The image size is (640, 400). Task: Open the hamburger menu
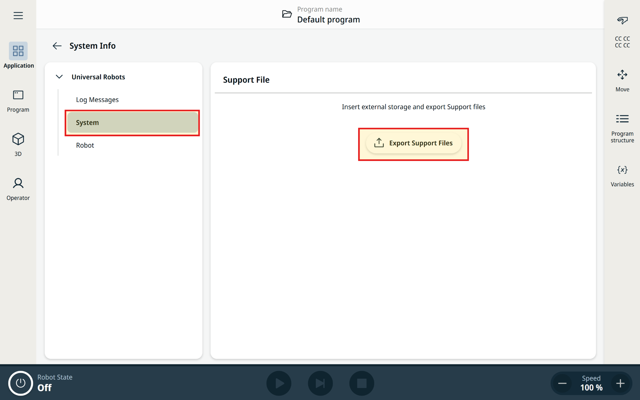pyautogui.click(x=18, y=16)
